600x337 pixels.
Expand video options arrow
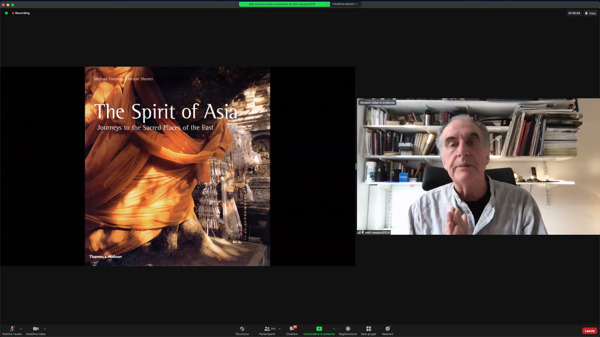click(x=45, y=329)
